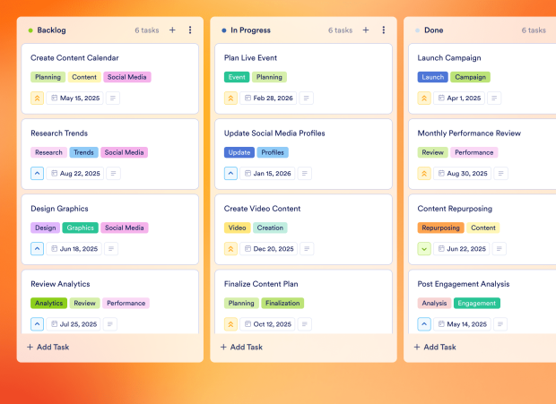The height and width of the screenshot is (404, 556).
Task: Open the Backlog column three-dot menu
Action: coord(190,30)
